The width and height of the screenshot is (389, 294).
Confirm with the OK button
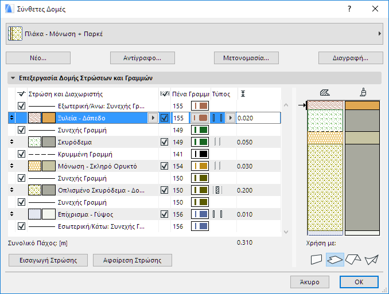[x=359, y=282]
